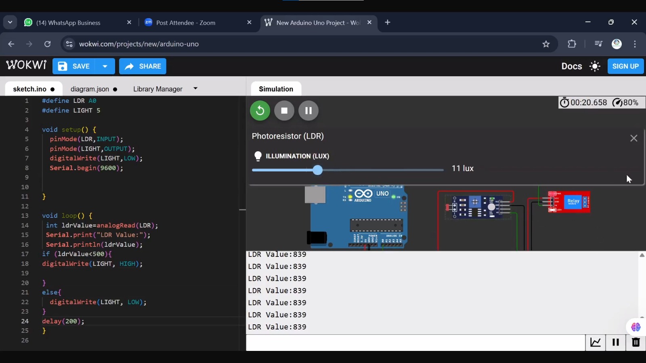The height and width of the screenshot is (363, 646).
Task: Bookmark this page with star icon
Action: [x=546, y=44]
